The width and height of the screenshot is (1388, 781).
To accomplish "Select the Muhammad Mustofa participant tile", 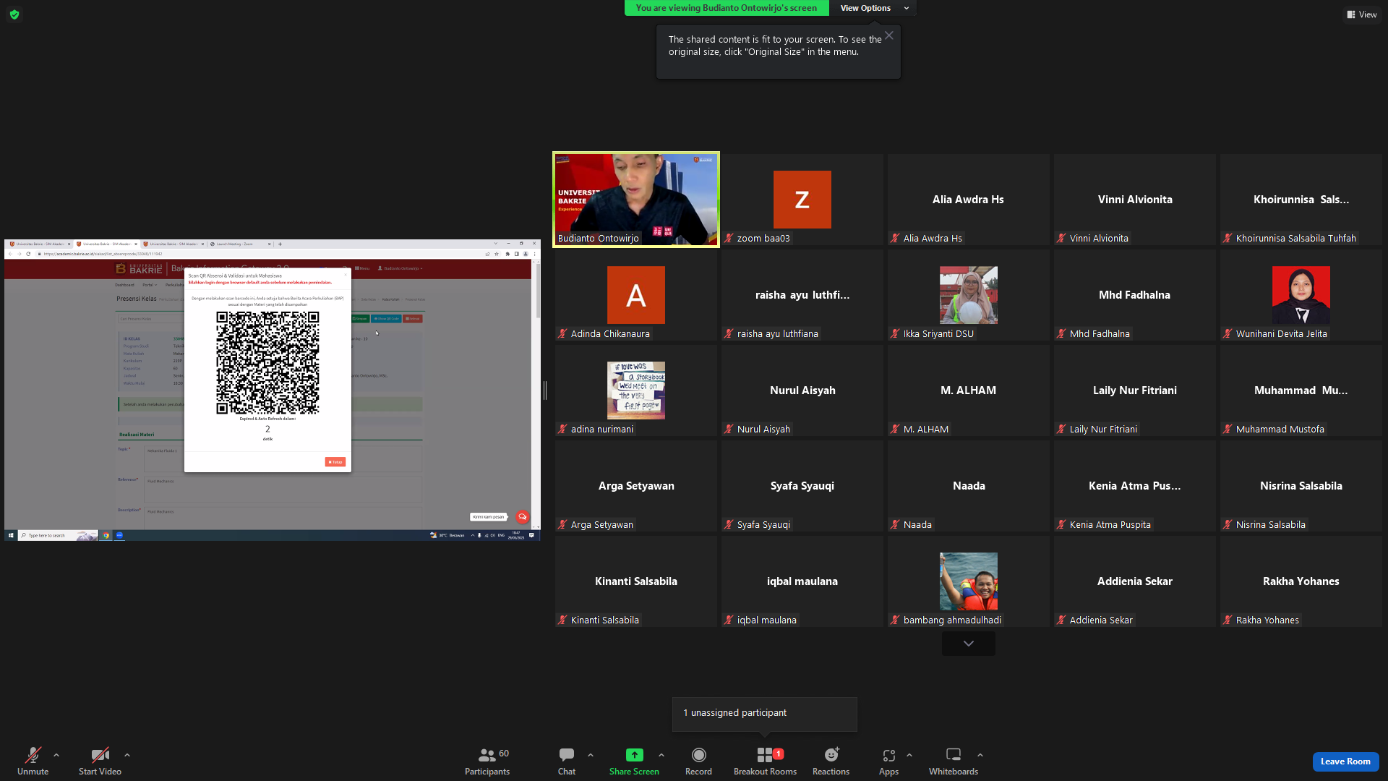I will (1301, 390).
